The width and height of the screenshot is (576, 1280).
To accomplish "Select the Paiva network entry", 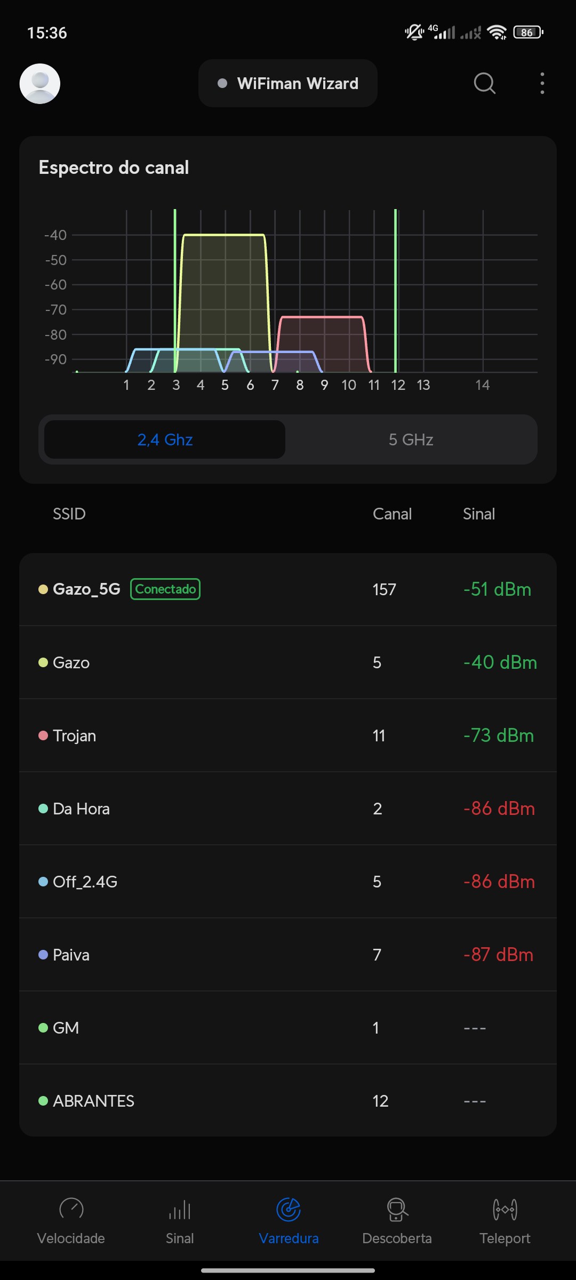I will click(x=288, y=955).
